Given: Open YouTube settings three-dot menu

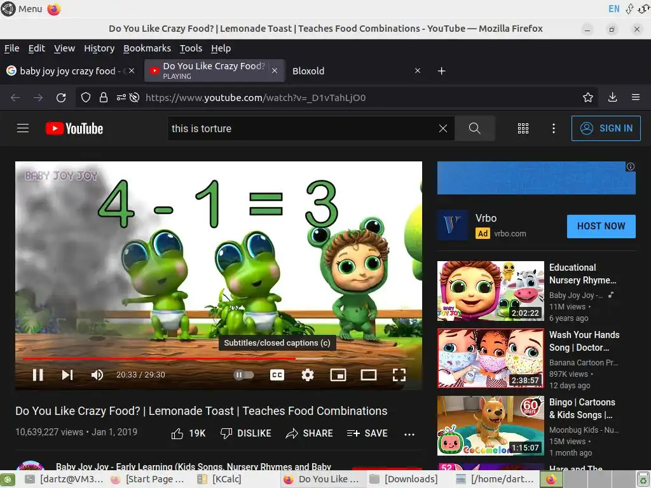Looking at the screenshot, I should [x=554, y=128].
